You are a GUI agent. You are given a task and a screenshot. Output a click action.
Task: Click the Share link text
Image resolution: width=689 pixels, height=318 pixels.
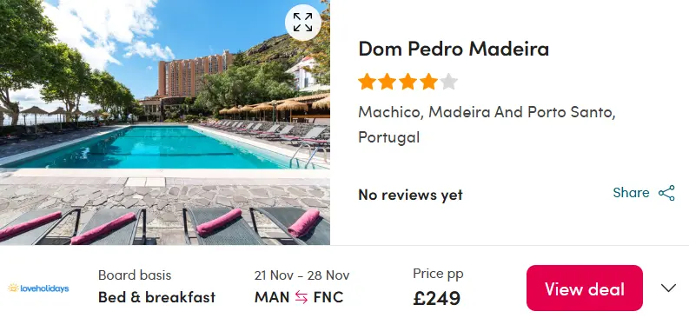click(x=631, y=193)
